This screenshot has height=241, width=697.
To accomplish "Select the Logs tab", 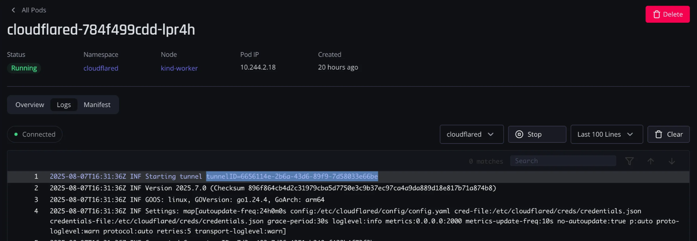I will [64, 105].
